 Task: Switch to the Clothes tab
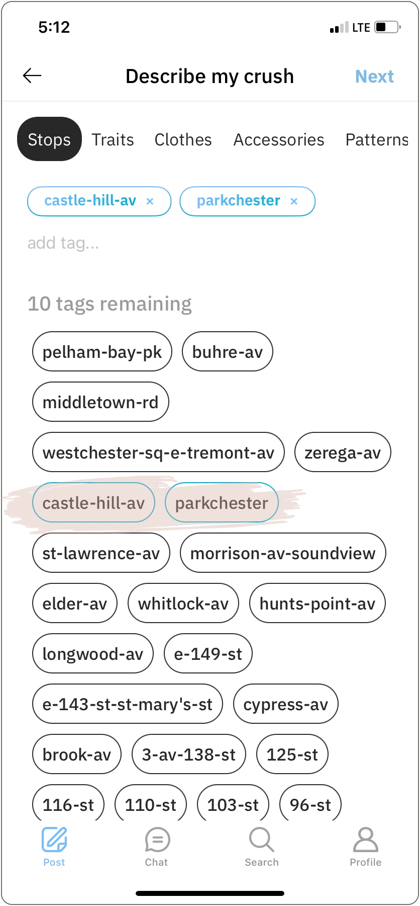click(183, 139)
